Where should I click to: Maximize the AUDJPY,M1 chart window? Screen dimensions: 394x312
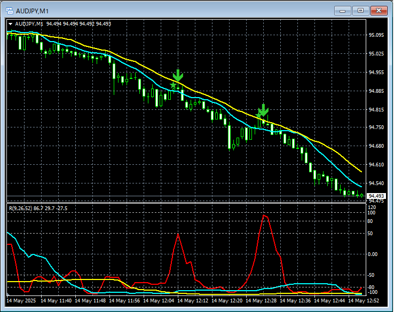tap(360, 11)
